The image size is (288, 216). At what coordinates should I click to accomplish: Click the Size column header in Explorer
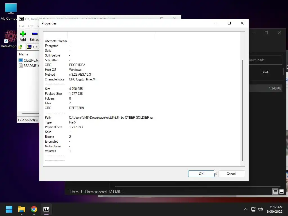pyautogui.click(x=272, y=71)
